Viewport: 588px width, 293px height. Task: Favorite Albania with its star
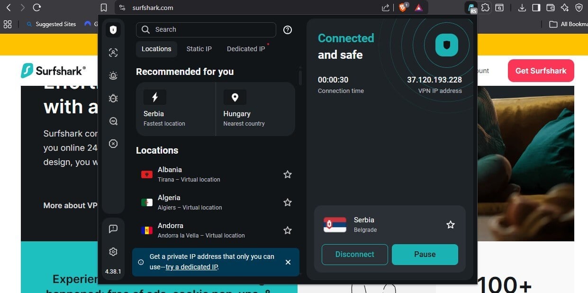point(288,174)
